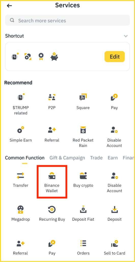This screenshot has width=135, height=262.
Task: Focus the Search more services field
Action: point(67,20)
